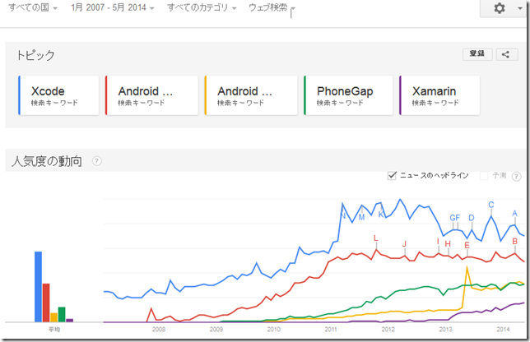Click help icon next to 予測
The image size is (530, 342).
tap(516, 176)
